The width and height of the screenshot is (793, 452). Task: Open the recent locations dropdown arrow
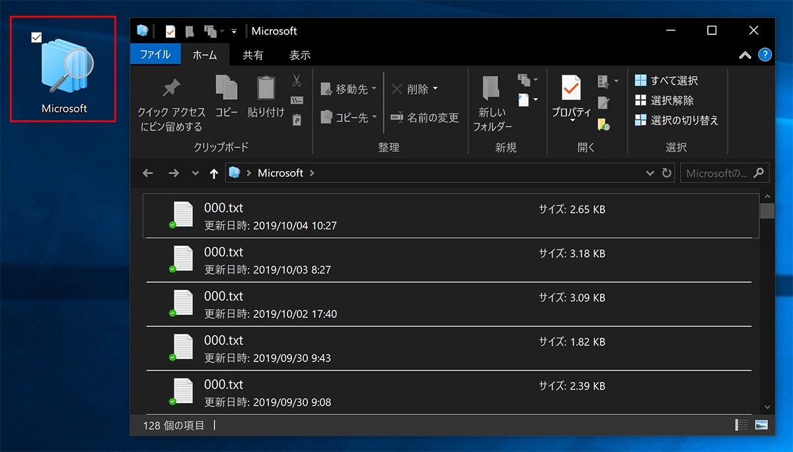pyautogui.click(x=195, y=173)
